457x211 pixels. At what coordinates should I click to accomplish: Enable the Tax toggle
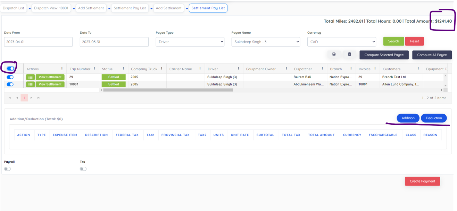click(x=83, y=169)
